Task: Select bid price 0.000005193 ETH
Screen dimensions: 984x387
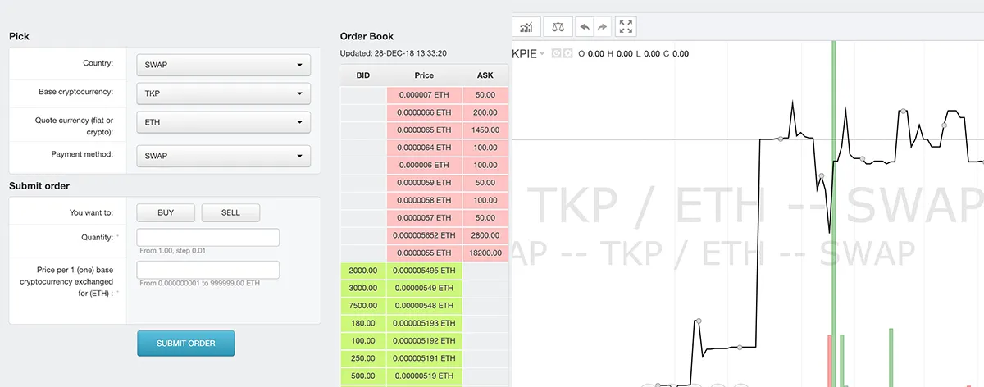Action: [424, 323]
